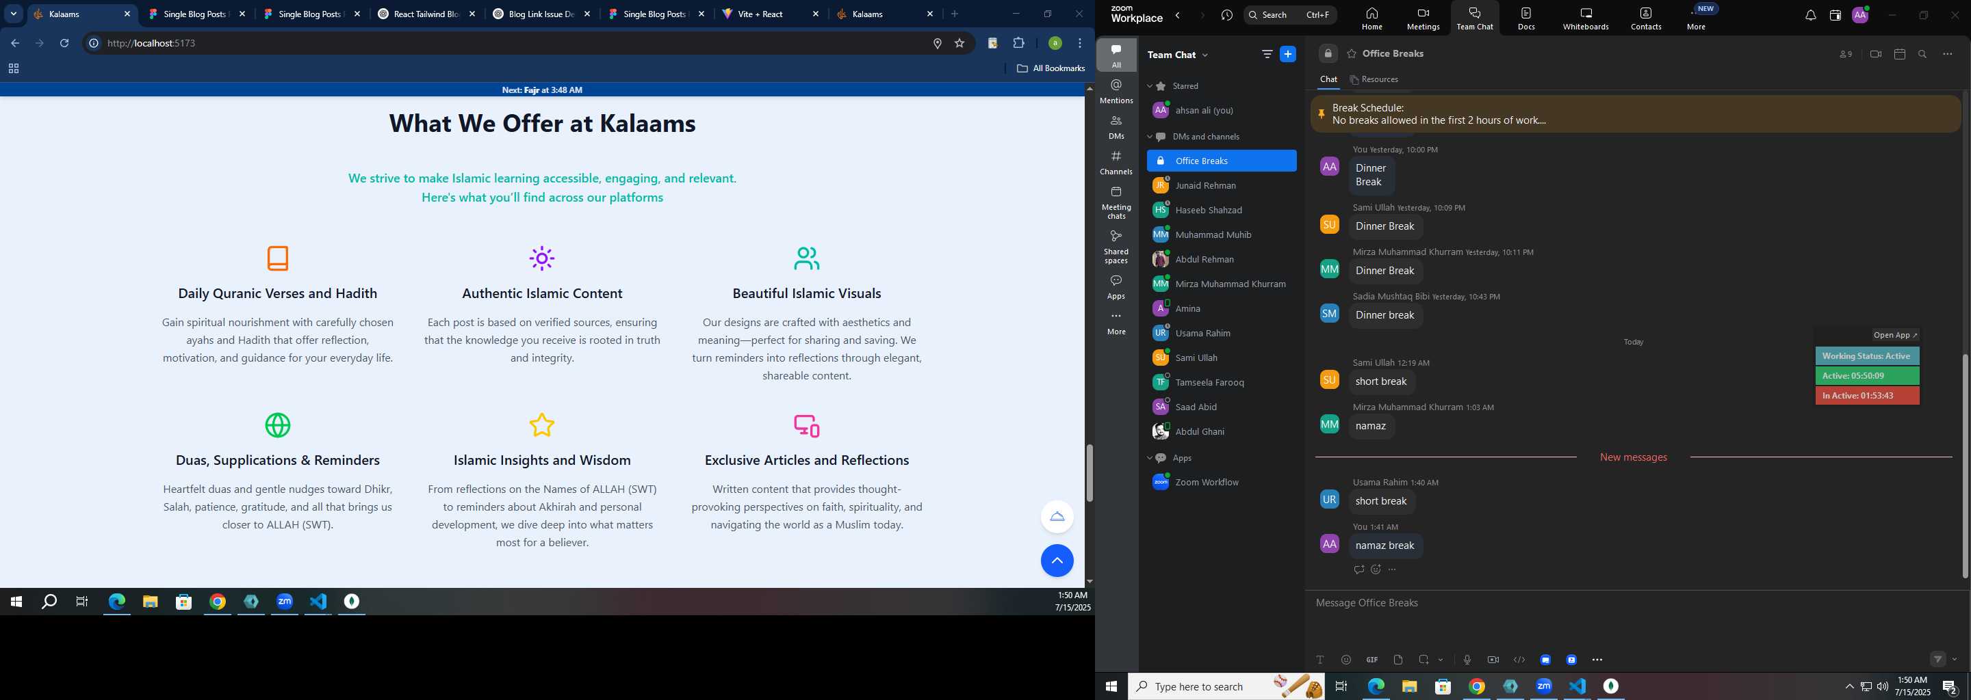Toggle text formatting in message composer
Screen dimensions: 1971x700
tap(1320, 660)
